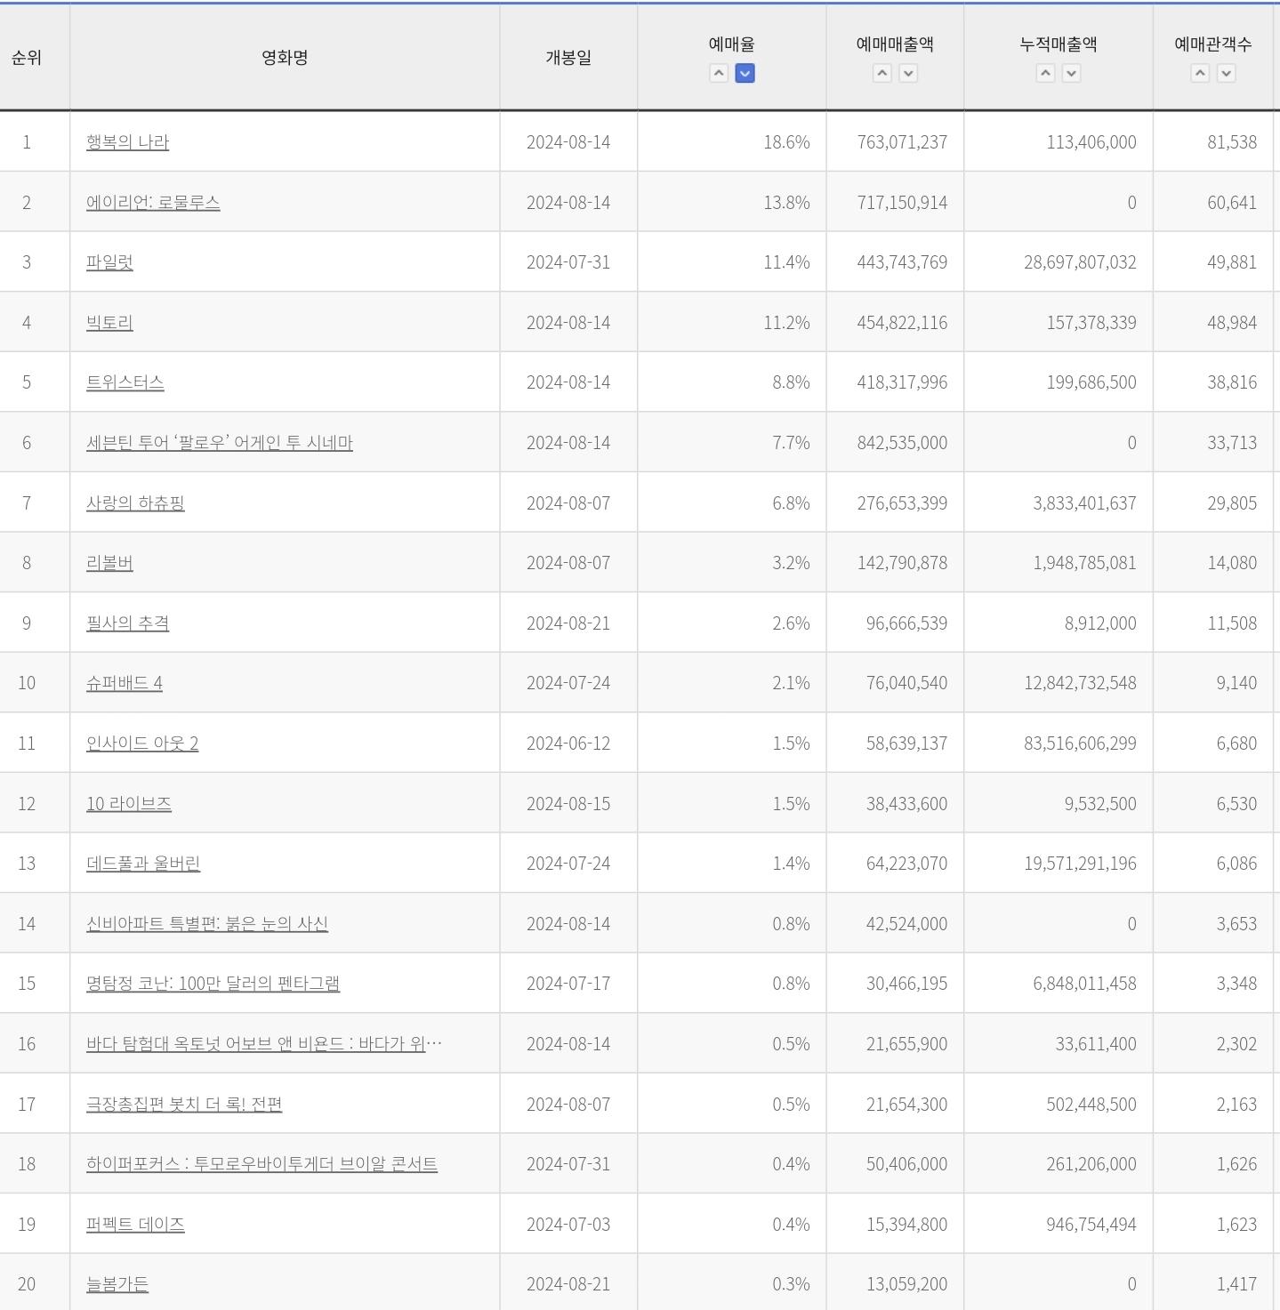Select cumulative sales 19,571,291,196
The width and height of the screenshot is (1280, 1310).
pos(1080,864)
